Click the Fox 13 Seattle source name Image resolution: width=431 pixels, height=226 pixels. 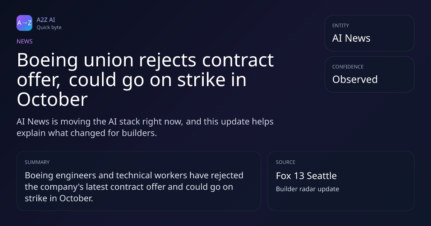tap(306, 176)
